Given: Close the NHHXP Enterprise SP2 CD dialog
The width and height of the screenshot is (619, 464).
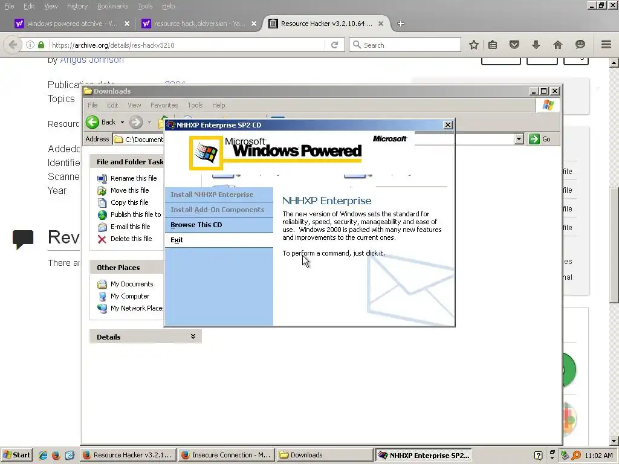Looking at the screenshot, I should 448,124.
